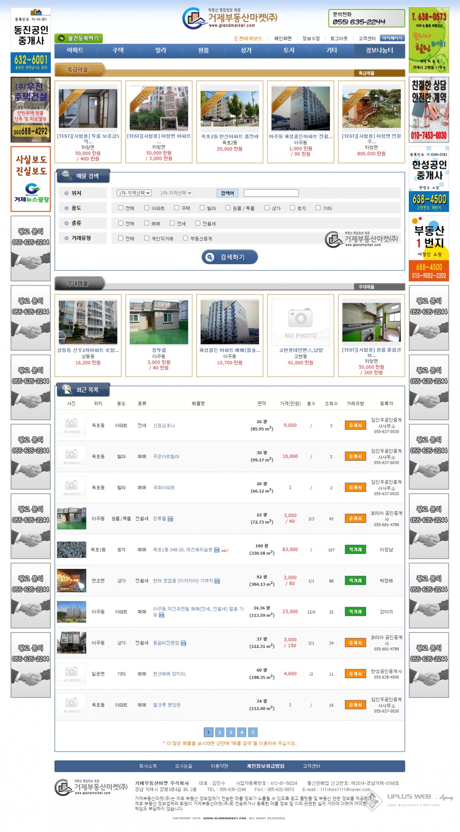Open the 신원심포니 listing
460x832 pixels.
click(x=164, y=425)
